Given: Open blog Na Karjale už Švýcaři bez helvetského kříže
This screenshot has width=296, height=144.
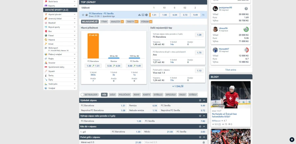Looking at the screenshot, I should coord(224,115).
